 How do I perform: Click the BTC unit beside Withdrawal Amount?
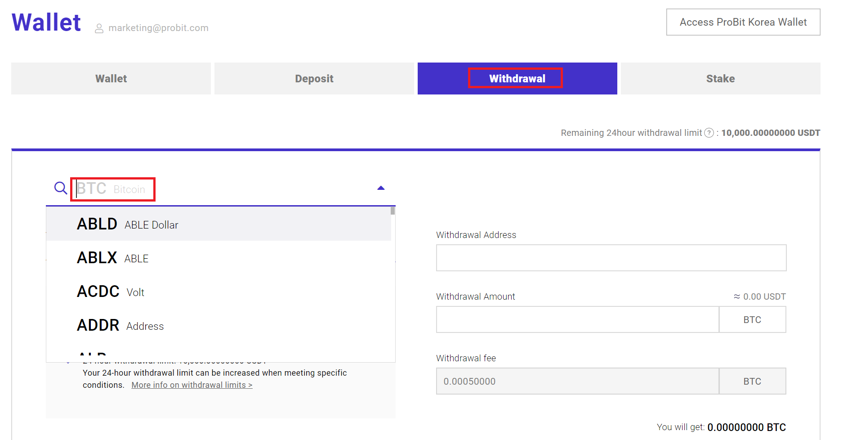point(752,319)
